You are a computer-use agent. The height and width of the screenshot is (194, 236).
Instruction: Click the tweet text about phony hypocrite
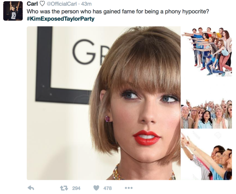pos(118,11)
